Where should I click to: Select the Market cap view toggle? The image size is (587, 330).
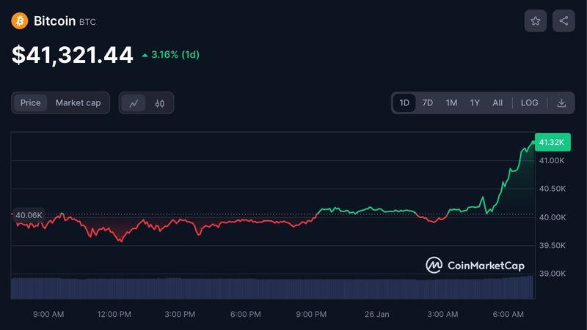(78, 103)
